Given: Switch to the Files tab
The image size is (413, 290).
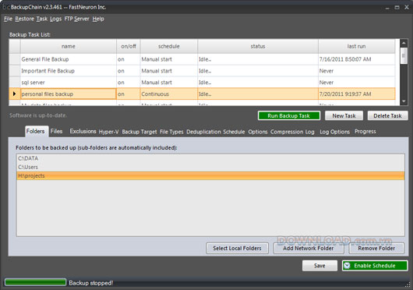Looking at the screenshot, I should tap(56, 131).
